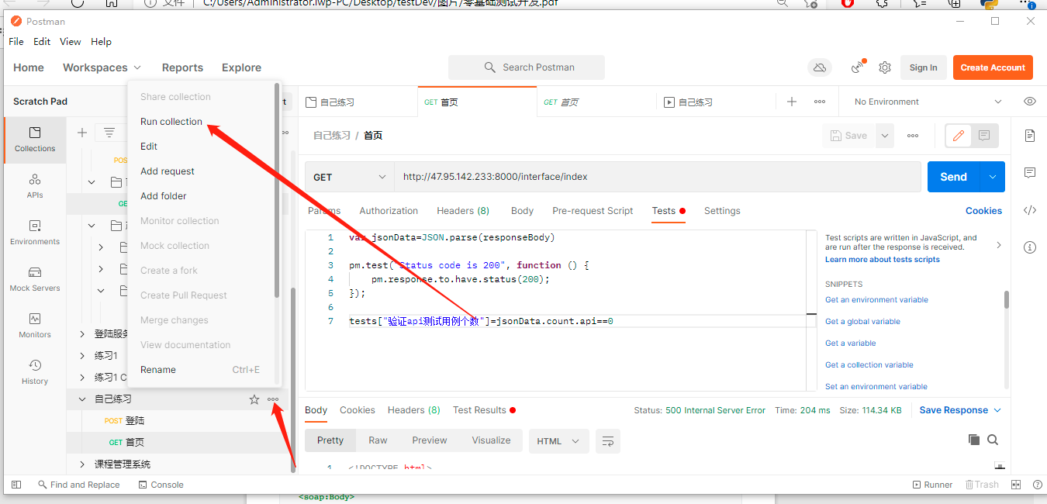Screen dimensions: 1047x504
Task: Open the Send button dropdown arrow
Action: (993, 177)
